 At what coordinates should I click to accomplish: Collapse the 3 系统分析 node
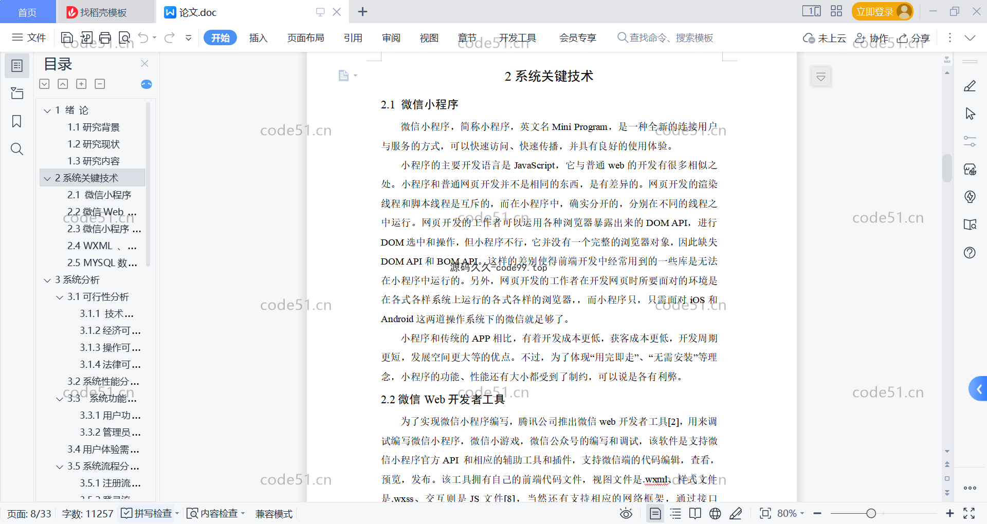tap(47, 280)
